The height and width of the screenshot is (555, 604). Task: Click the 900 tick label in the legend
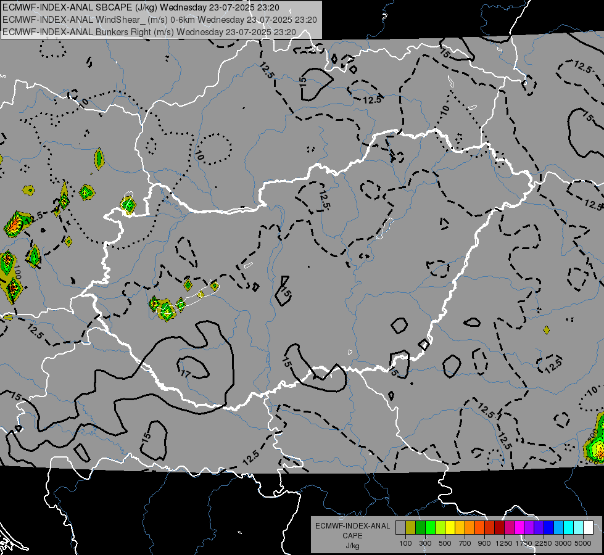pos(484,543)
